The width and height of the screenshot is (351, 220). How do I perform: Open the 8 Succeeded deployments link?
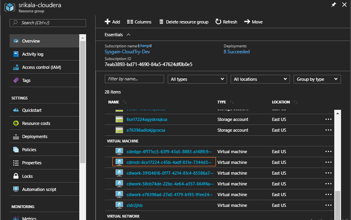click(237, 52)
